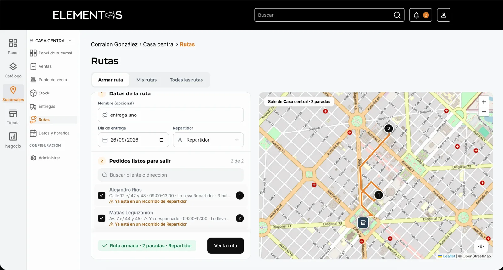Open the user profile icon

(444, 15)
